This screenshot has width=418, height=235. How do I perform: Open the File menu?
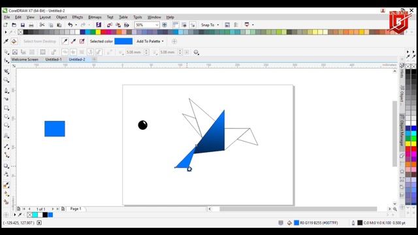click(7, 17)
